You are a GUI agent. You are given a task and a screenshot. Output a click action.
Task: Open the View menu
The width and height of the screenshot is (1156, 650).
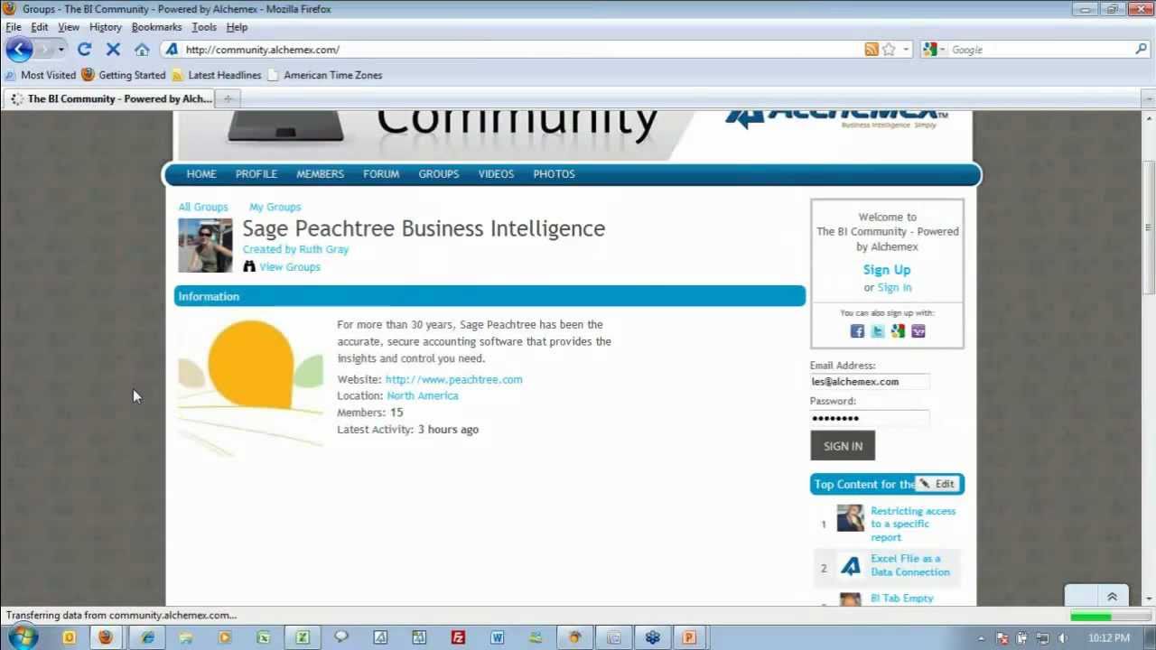(x=69, y=27)
